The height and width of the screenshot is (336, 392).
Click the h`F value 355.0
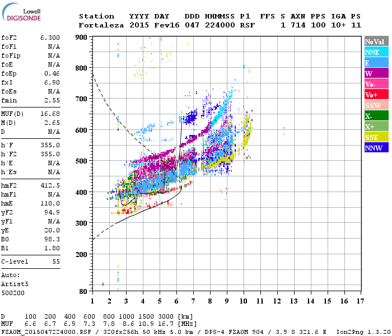pyautogui.click(x=50, y=146)
